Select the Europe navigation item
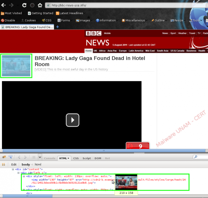The width and height of the screenshot is (208, 198). pos(123,51)
